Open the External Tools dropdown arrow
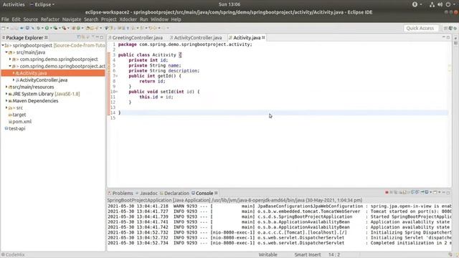This screenshot has width=459, height=258. [68, 28]
